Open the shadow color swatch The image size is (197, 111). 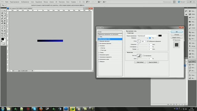tap(160, 36)
